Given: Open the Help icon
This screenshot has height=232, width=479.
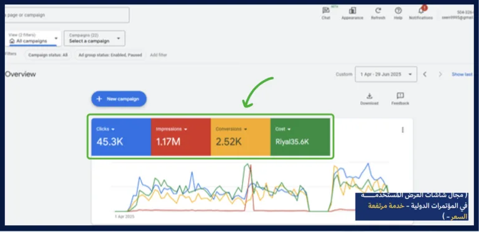Looking at the screenshot, I should pos(398,14).
